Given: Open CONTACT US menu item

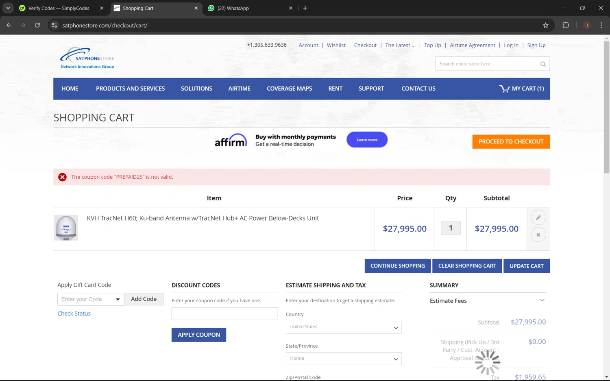Looking at the screenshot, I should click(x=418, y=89).
